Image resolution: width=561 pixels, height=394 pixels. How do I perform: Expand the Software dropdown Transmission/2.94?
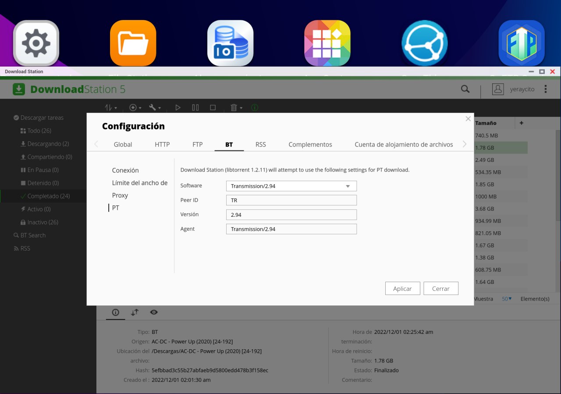[x=291, y=186]
